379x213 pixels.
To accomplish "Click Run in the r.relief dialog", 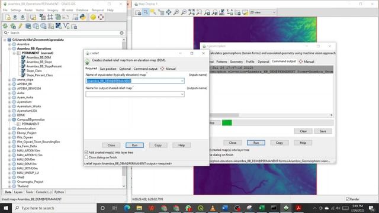I will pyautogui.click(x=134, y=145).
